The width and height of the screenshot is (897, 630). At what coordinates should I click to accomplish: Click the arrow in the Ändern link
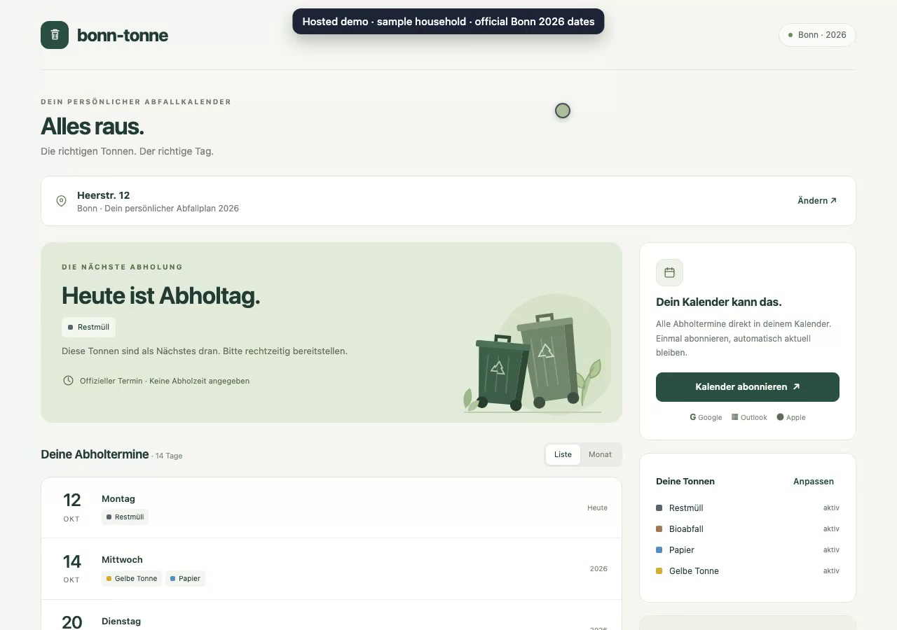click(833, 201)
